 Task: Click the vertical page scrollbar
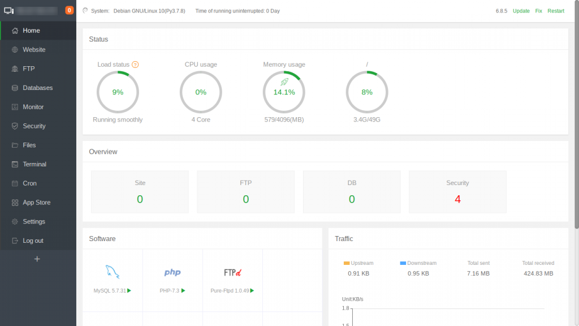(576, 113)
